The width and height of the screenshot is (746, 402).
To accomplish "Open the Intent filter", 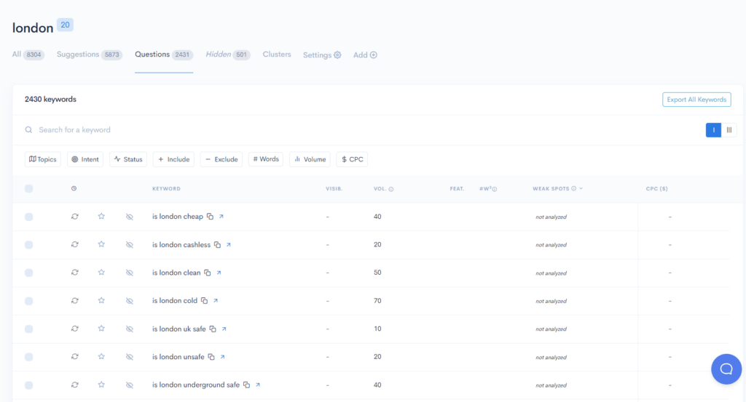I will tap(85, 159).
